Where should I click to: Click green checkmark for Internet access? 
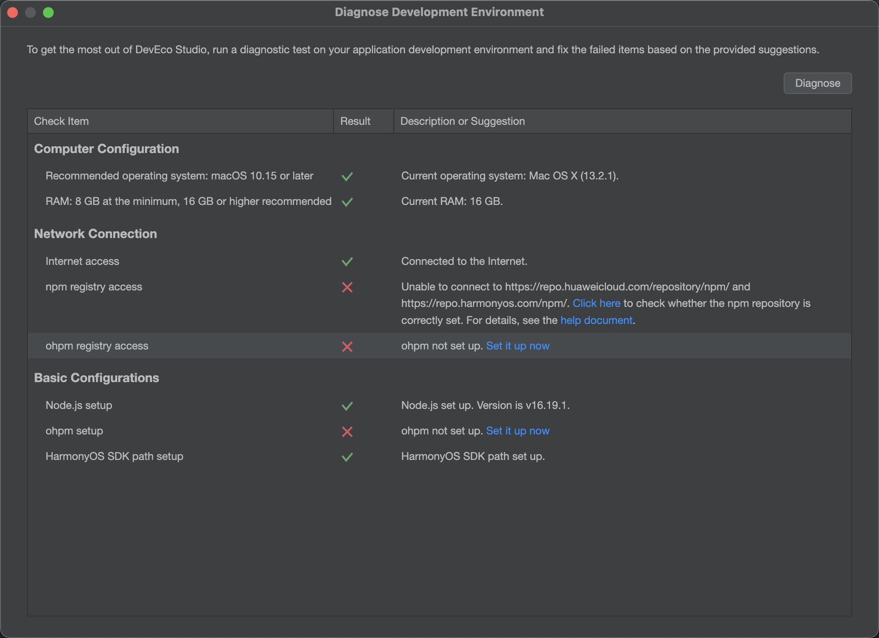click(x=347, y=261)
